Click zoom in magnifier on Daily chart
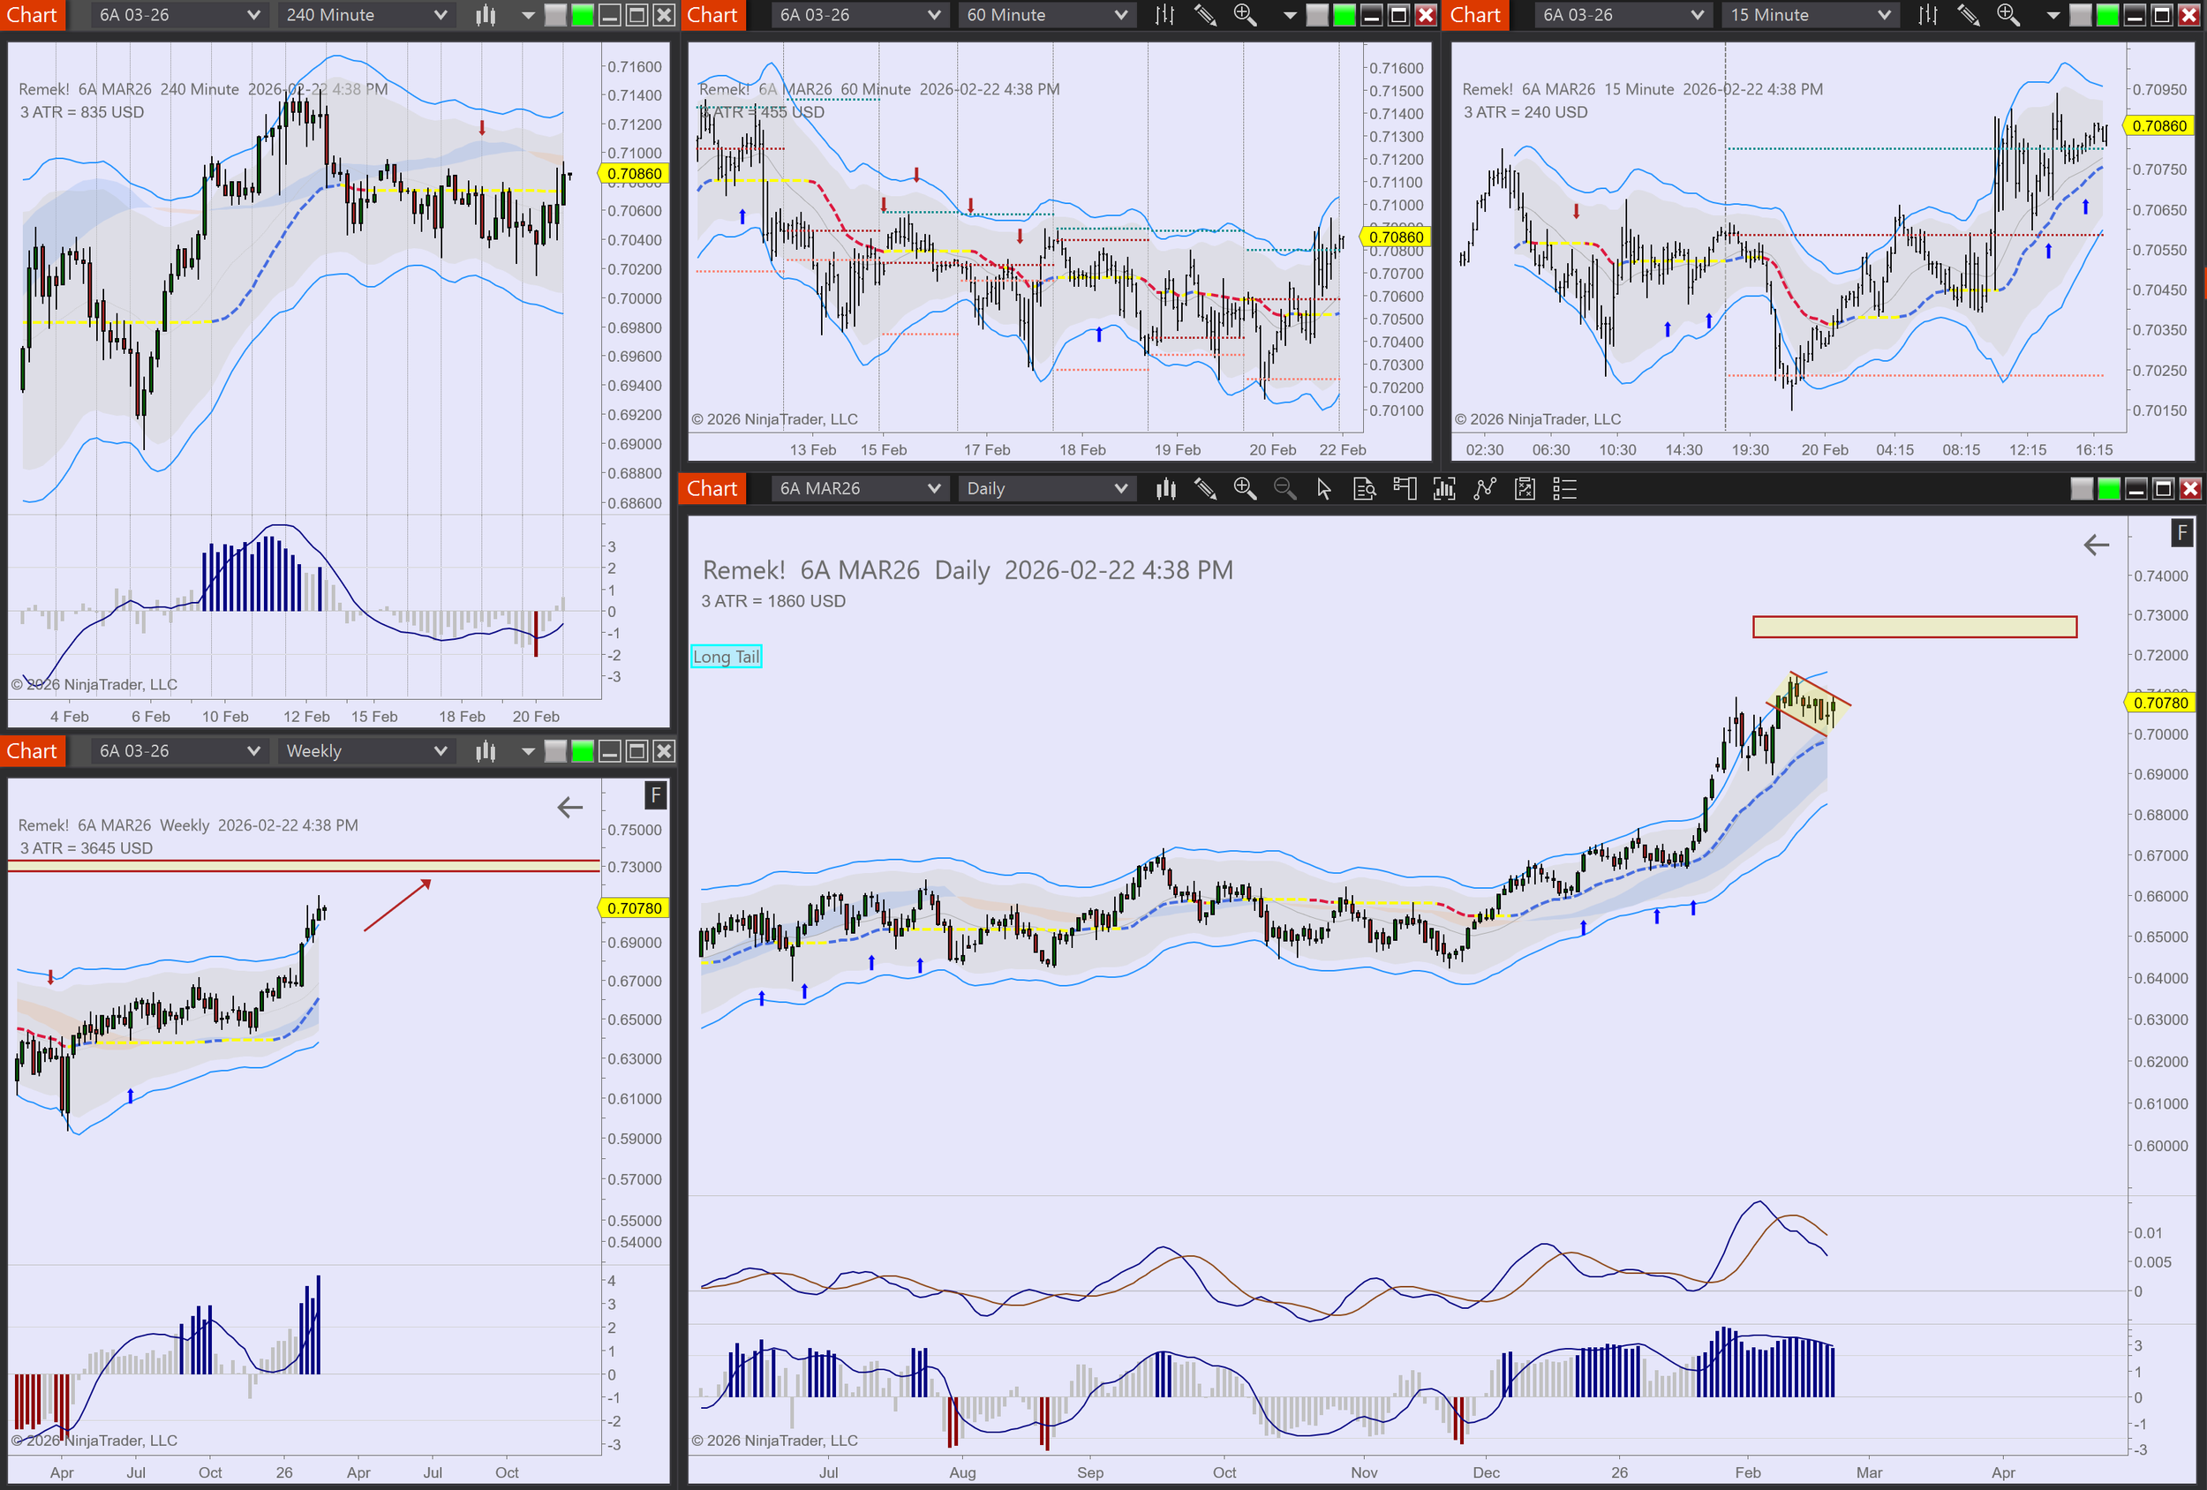Viewport: 2207px width, 1490px height. coord(1244,489)
